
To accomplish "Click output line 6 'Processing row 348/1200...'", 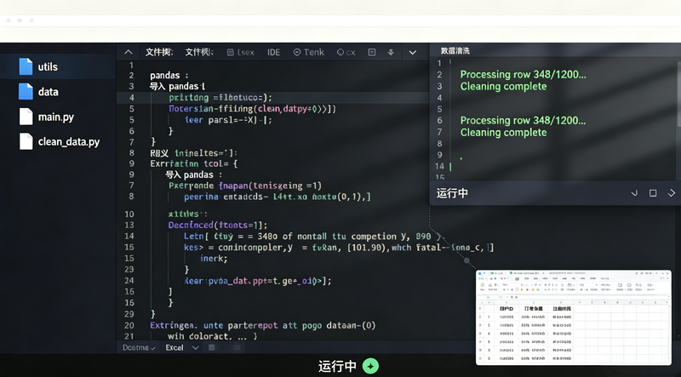I will 523,120.
